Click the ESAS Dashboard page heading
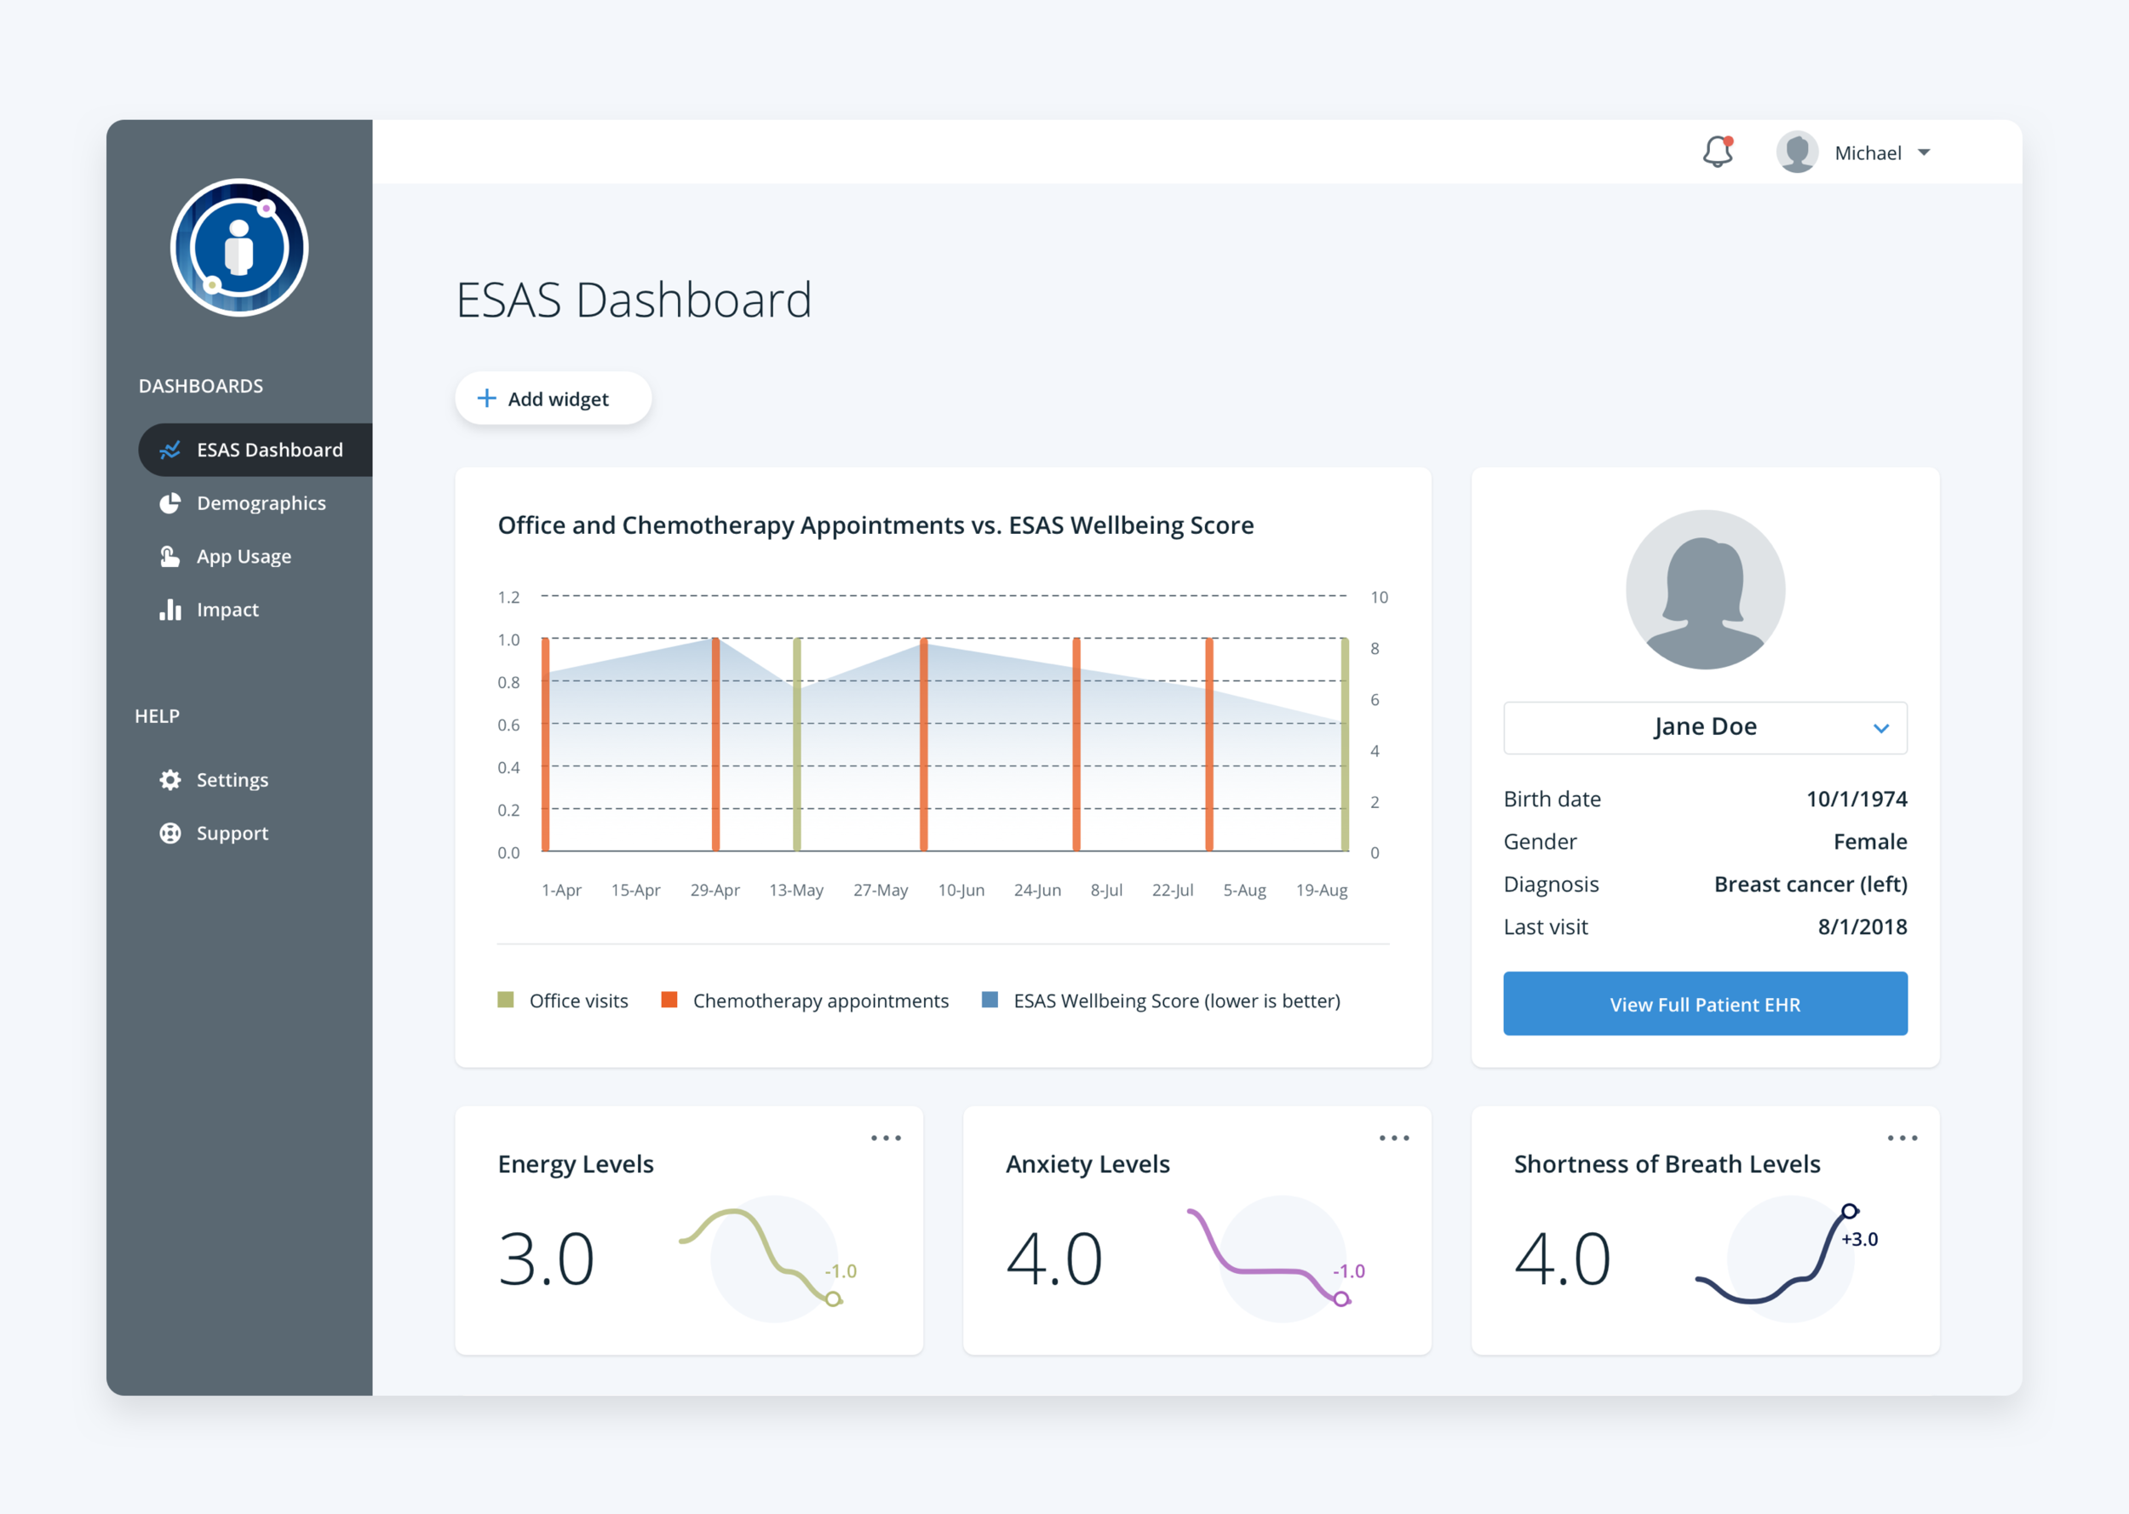 pyautogui.click(x=634, y=301)
